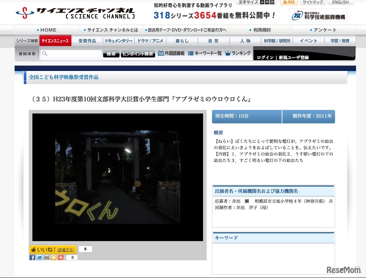The height and width of the screenshot is (278, 366).
Task: Click 出演者名・所属機関名および協力機関名 heading
Action: click(x=256, y=191)
